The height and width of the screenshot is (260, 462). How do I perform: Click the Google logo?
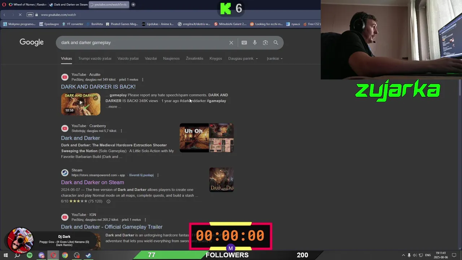(x=32, y=42)
